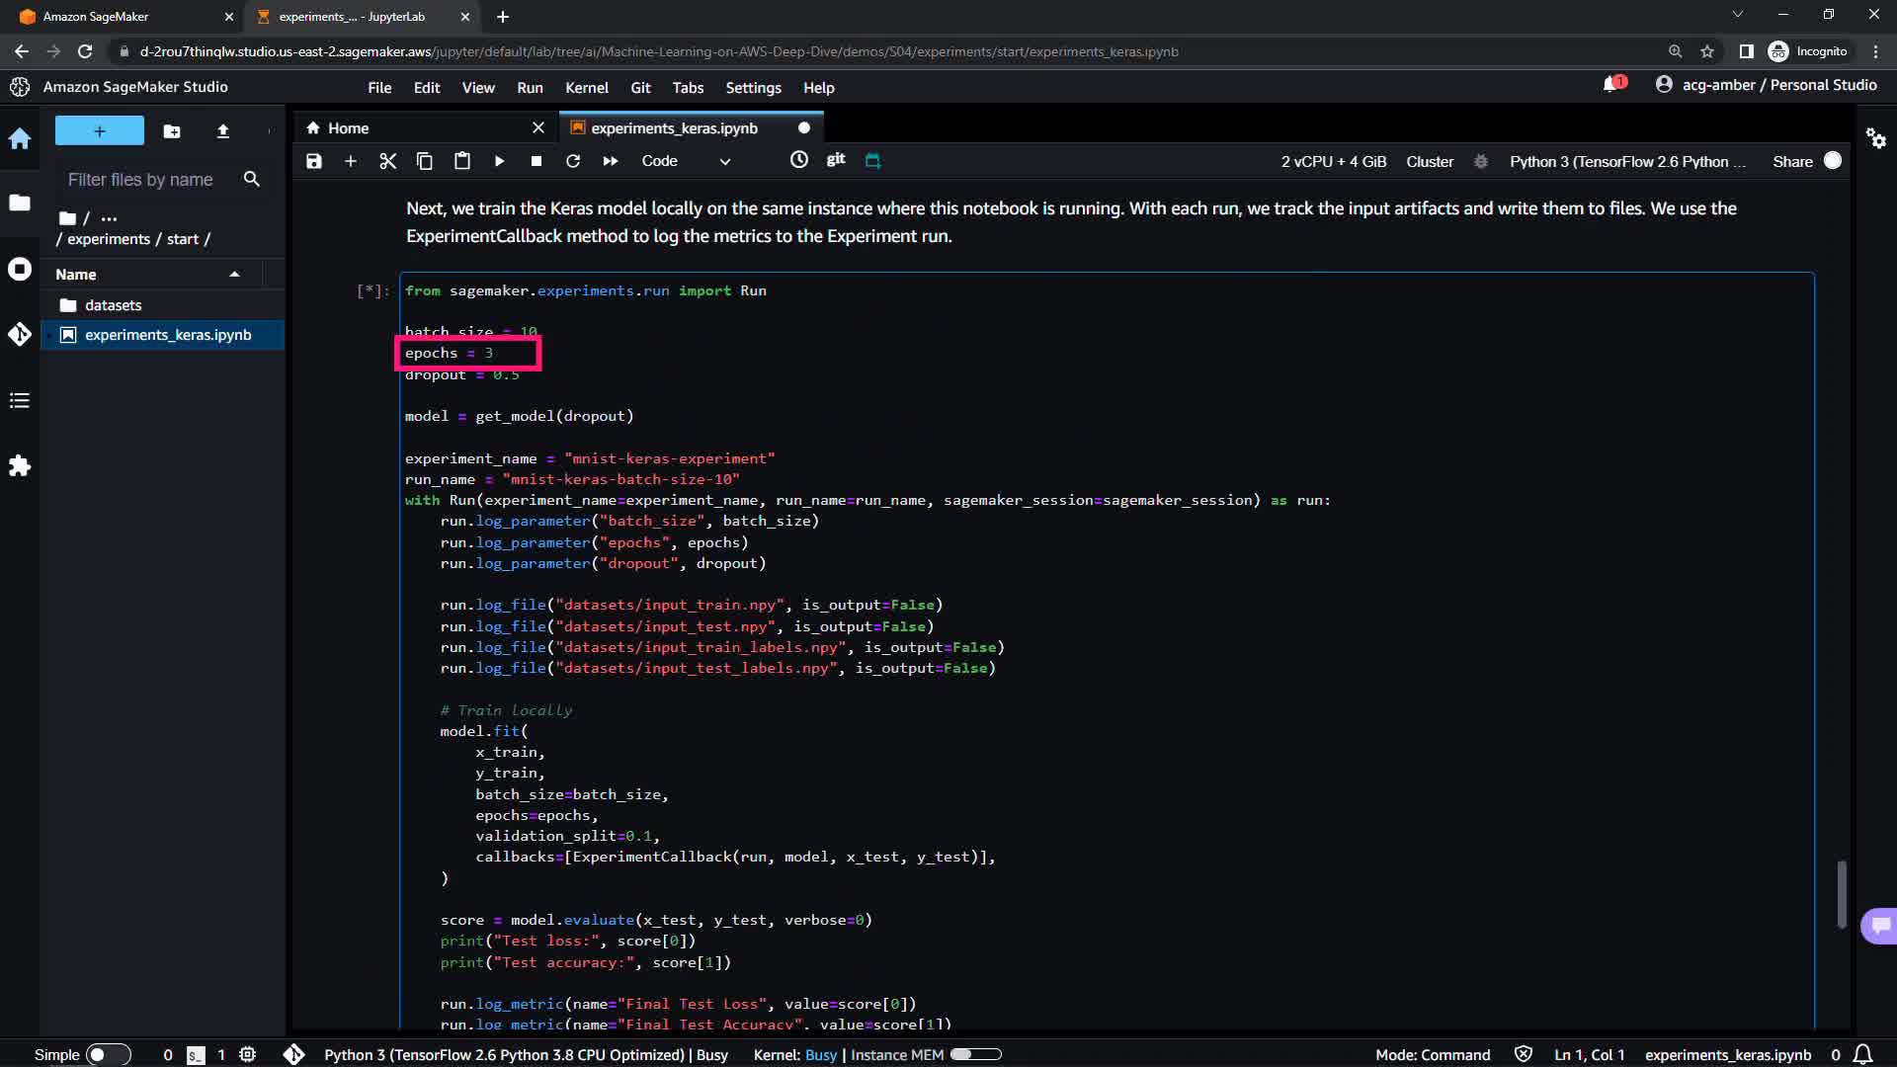Switch to the Home tab
The width and height of the screenshot is (1897, 1067).
348,127
